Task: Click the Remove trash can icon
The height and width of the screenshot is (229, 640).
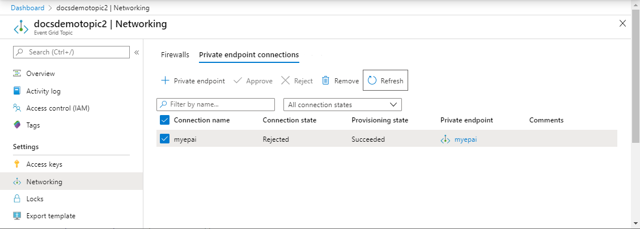Action: click(x=326, y=80)
